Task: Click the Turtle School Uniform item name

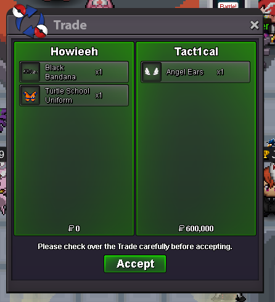Action: [67, 95]
